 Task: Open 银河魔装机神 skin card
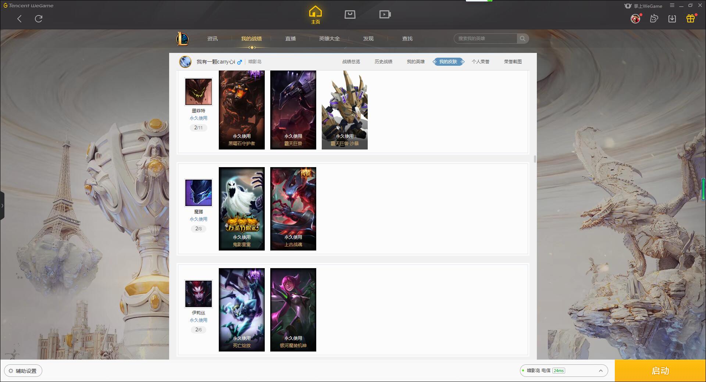point(293,310)
